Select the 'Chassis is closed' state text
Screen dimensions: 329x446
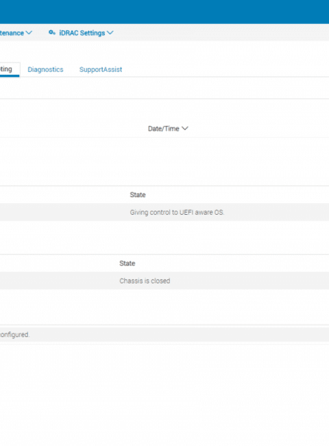[145, 281]
